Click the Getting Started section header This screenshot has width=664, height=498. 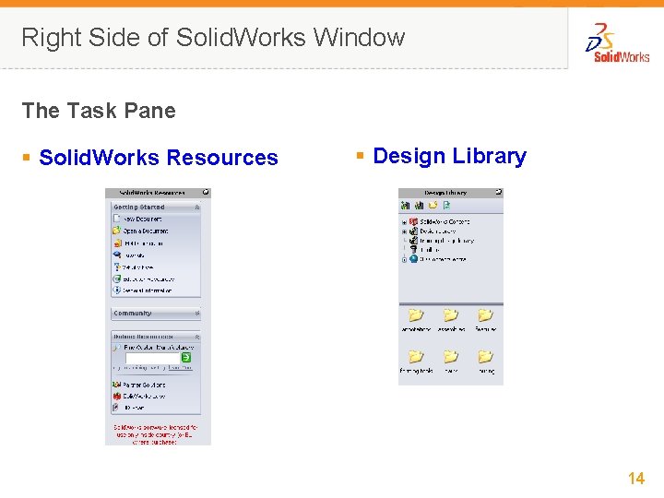pos(156,207)
